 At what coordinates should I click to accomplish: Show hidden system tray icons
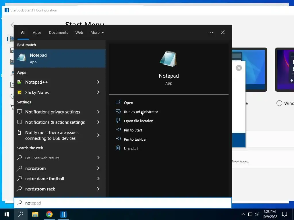(243, 214)
